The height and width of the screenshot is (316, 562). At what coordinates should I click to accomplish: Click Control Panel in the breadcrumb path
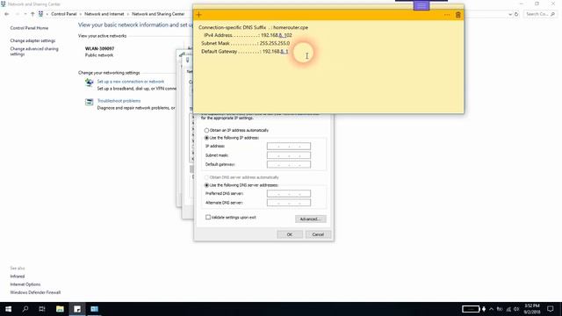[64, 14]
